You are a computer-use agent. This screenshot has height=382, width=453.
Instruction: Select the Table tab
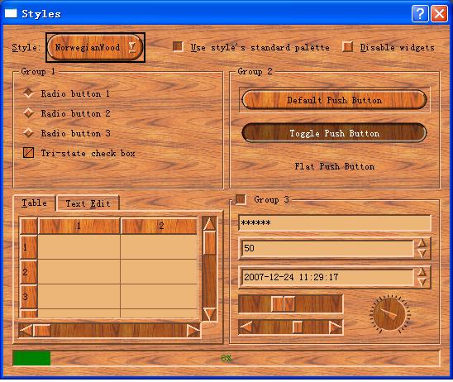35,203
